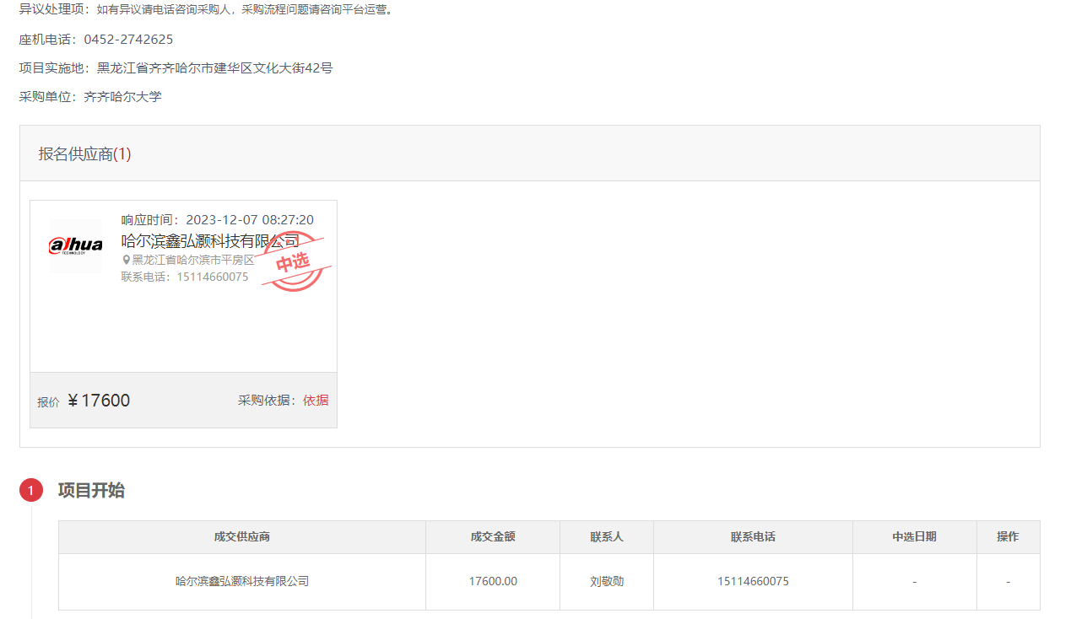
Task: Click the 项目开始 step heading
Action: pos(91,491)
